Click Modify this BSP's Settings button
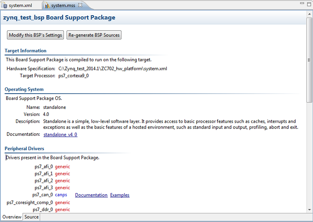Screen dimensions: 313x222 (x=35, y=35)
